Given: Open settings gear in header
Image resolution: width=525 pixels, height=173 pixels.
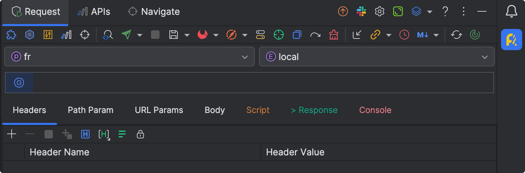Looking at the screenshot, I should (380, 12).
